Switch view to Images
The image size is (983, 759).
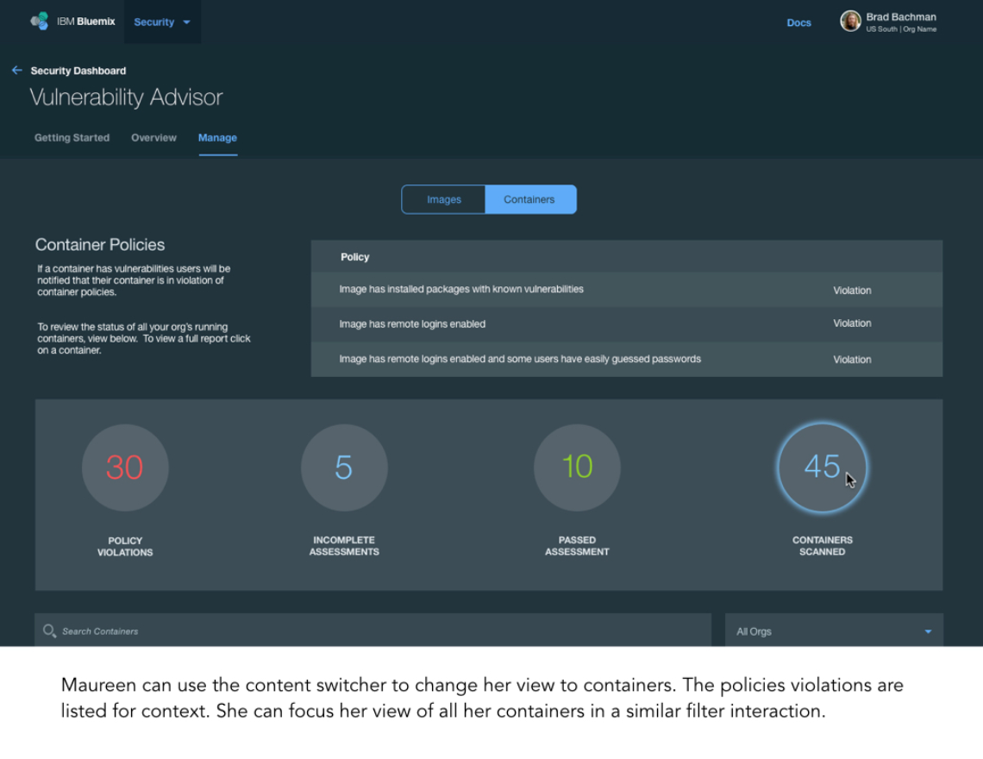pyautogui.click(x=444, y=199)
